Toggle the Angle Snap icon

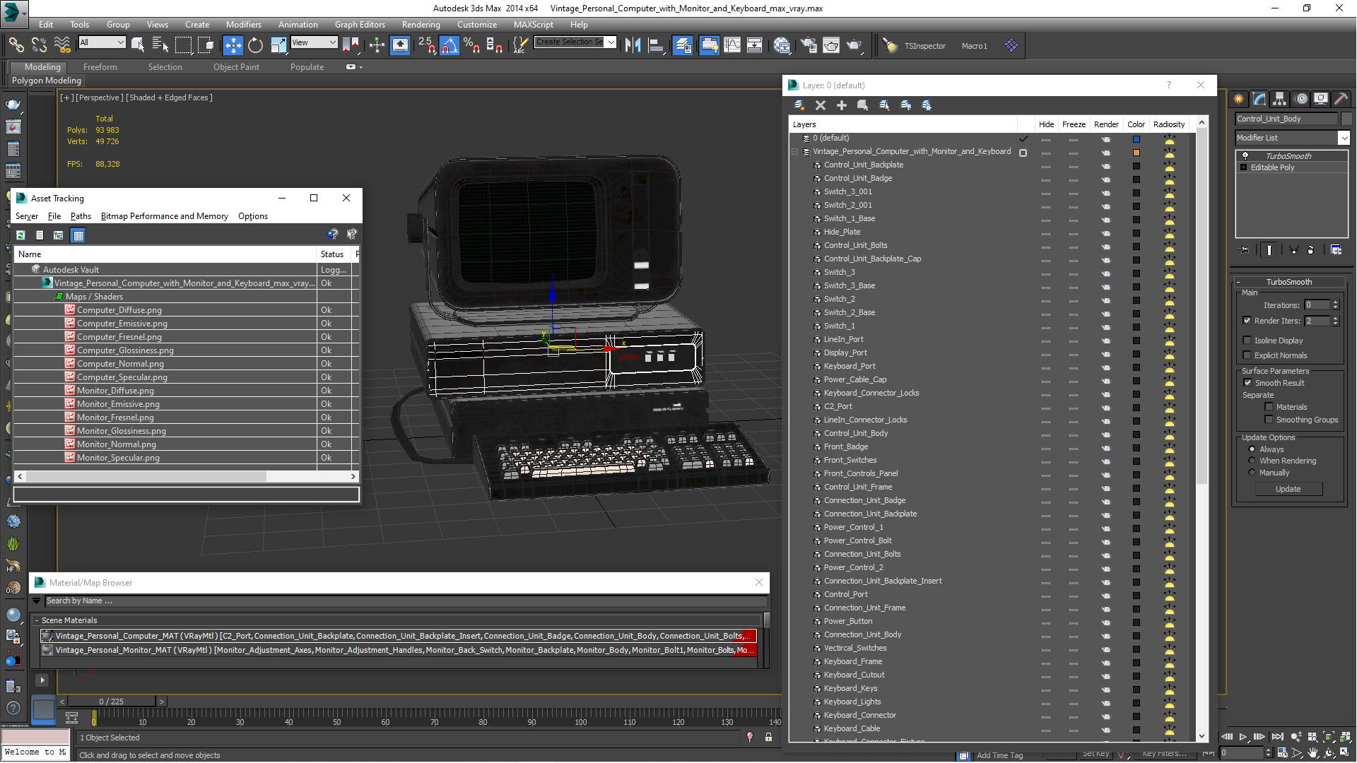450,45
